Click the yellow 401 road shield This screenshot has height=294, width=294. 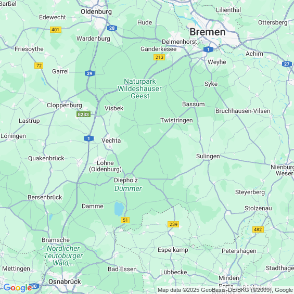tap(56, 30)
